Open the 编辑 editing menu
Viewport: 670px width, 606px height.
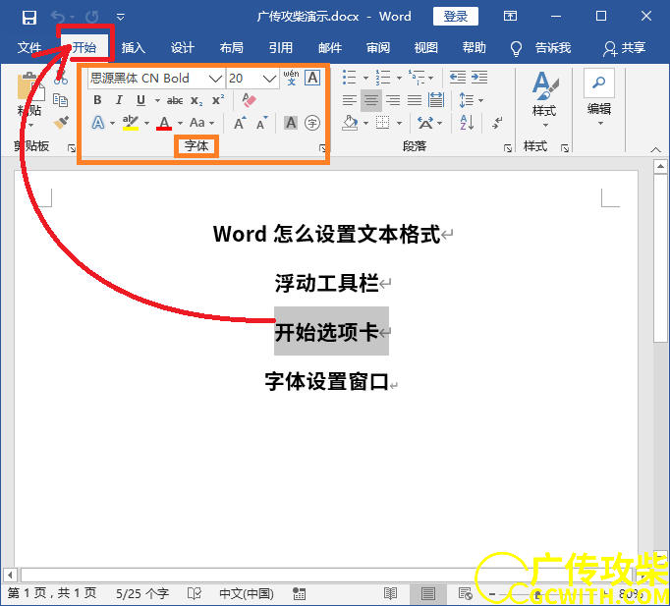click(x=599, y=98)
